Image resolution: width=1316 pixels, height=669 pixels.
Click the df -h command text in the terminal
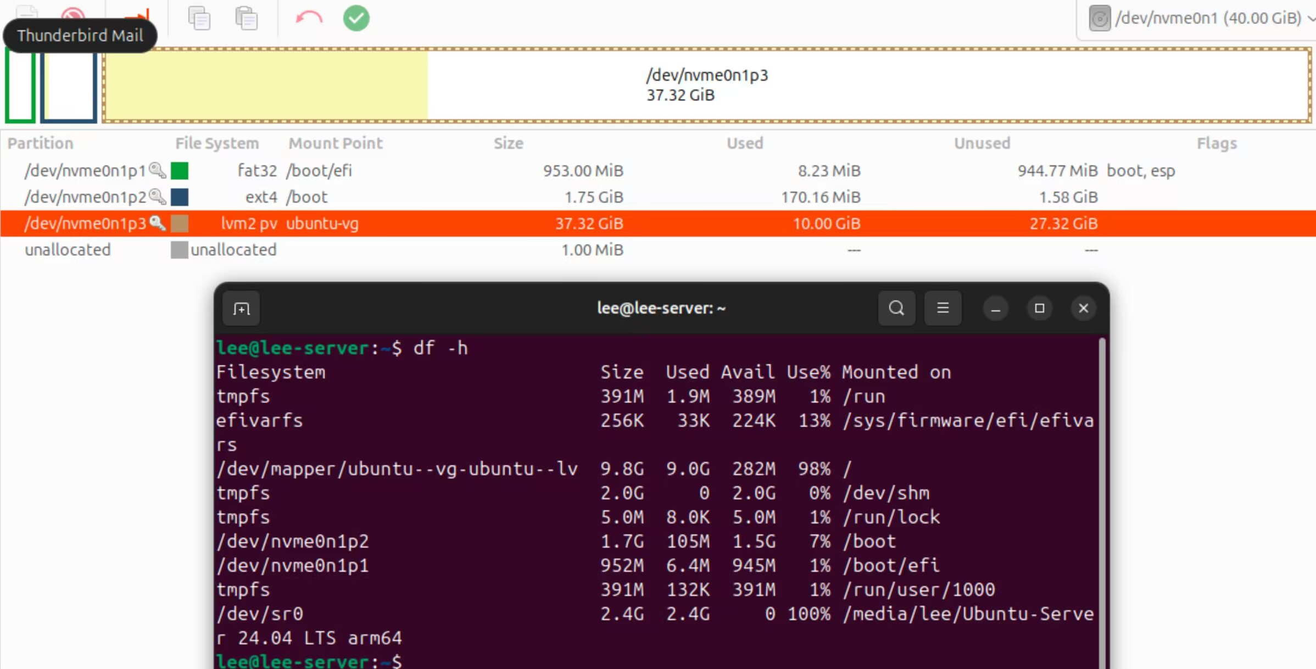(440, 348)
